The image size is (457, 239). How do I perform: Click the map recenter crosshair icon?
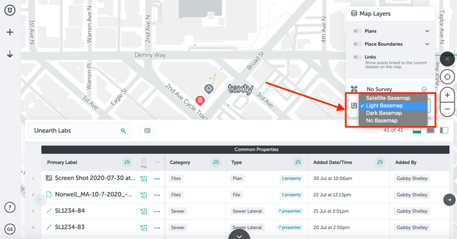(x=448, y=77)
